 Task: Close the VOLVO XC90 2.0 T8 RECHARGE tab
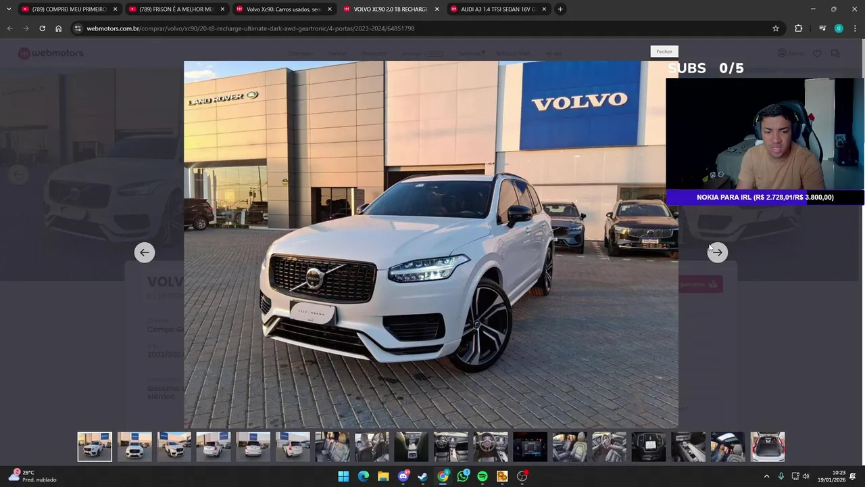coord(437,9)
